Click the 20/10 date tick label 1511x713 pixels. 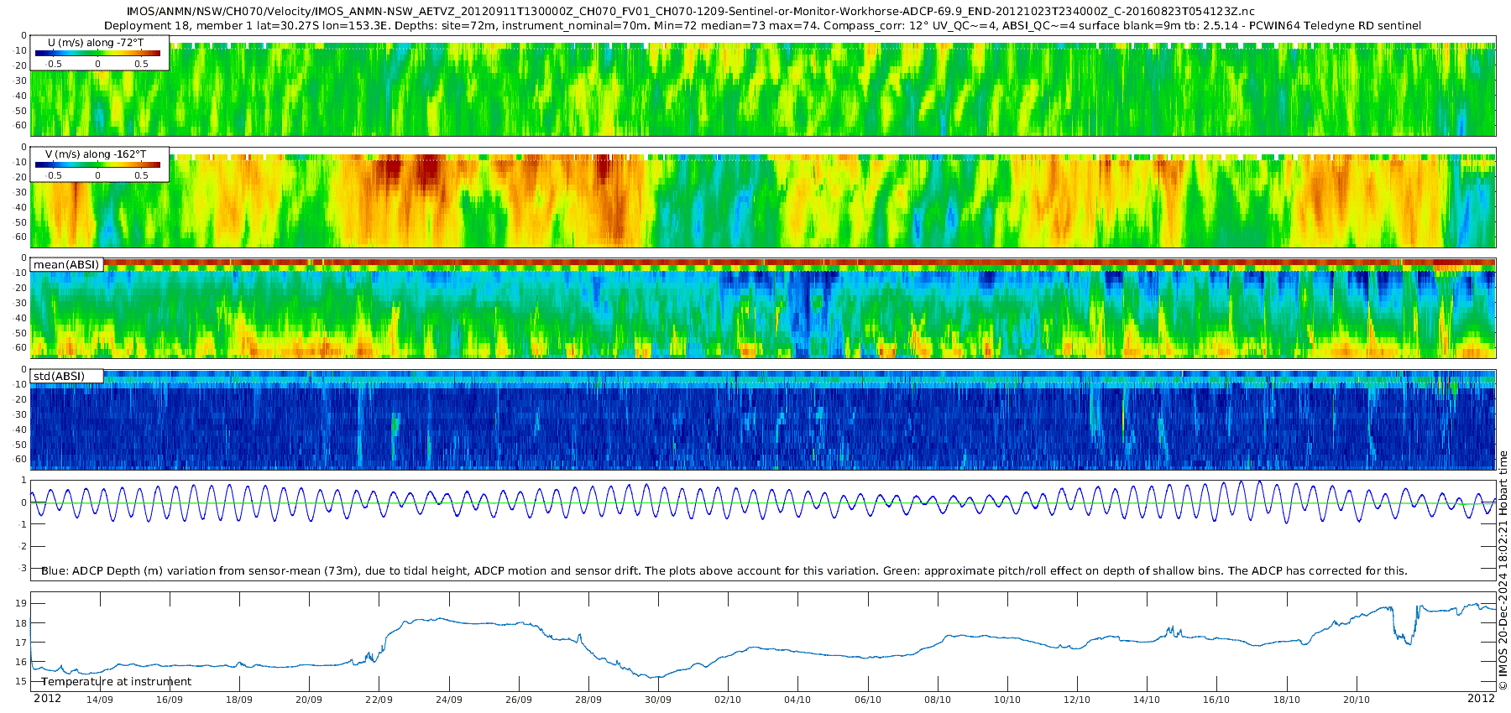(x=1357, y=700)
